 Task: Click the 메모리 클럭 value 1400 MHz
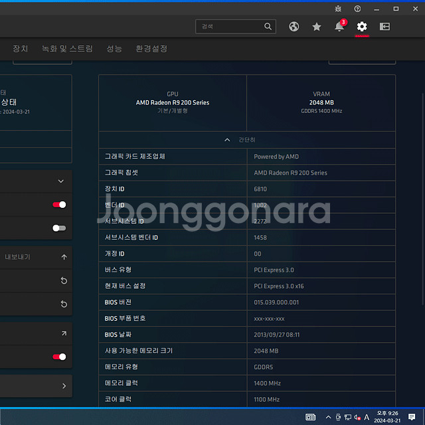click(267, 383)
